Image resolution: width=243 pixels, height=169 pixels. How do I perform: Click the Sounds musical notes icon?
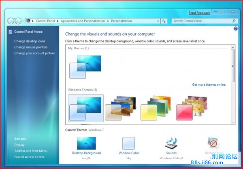pos(171,143)
